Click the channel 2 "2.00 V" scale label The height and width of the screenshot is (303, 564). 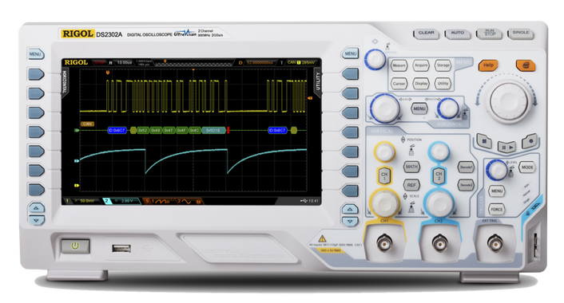(127, 201)
